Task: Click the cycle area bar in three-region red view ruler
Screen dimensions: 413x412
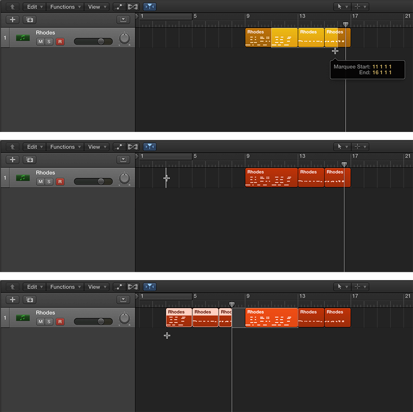Action: tap(166, 156)
